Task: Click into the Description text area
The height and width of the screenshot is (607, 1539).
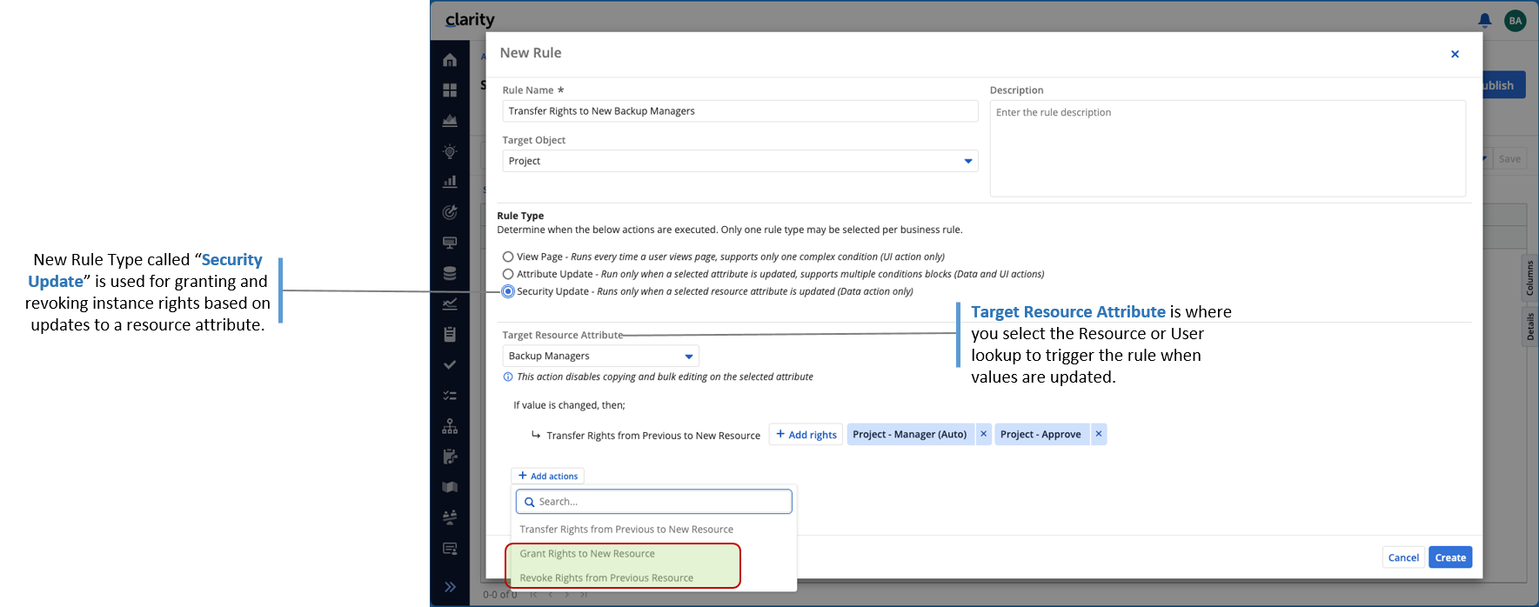Action: coord(1228,148)
